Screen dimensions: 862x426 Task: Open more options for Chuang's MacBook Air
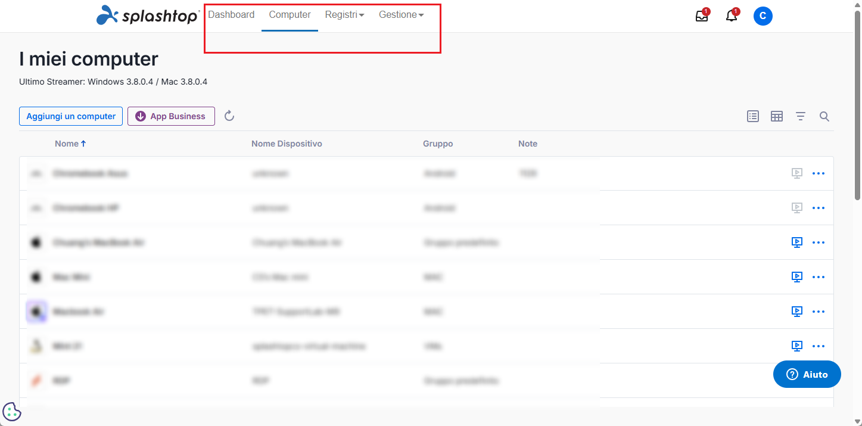pyautogui.click(x=819, y=242)
